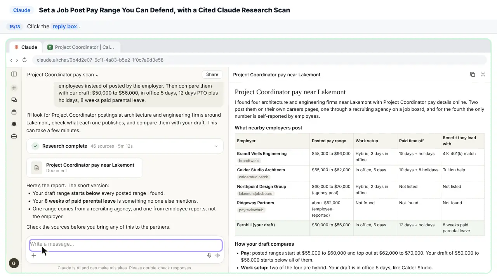Click the document icon on the report card
The width and height of the screenshot is (497, 279).
point(36,168)
